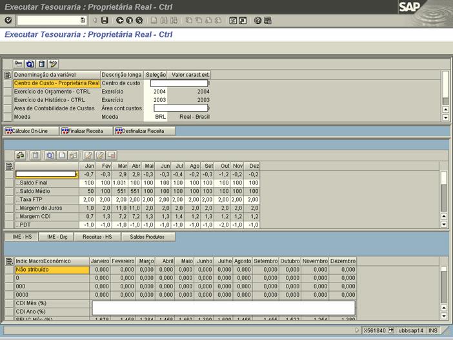
Task: Click Saldo Final value 1.001 for Mar
Action: (119, 183)
